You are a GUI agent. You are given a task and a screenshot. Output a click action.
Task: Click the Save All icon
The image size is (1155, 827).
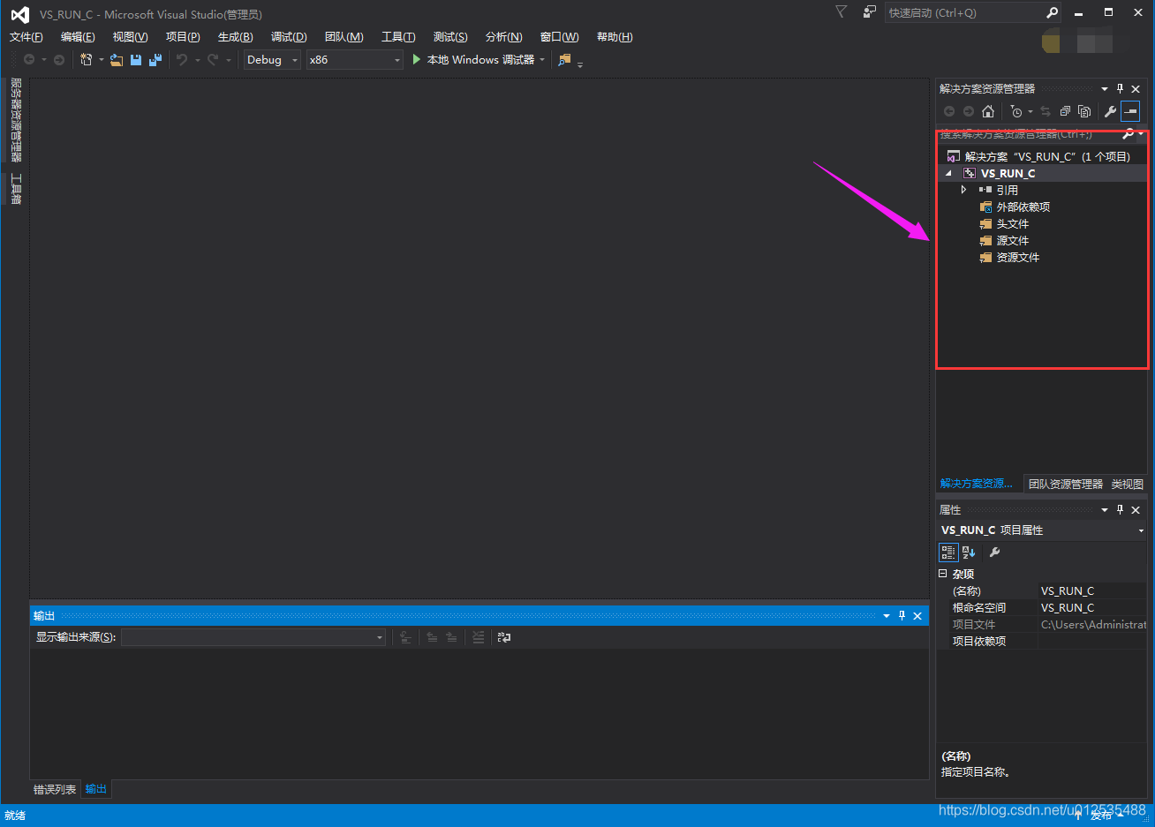pos(155,60)
